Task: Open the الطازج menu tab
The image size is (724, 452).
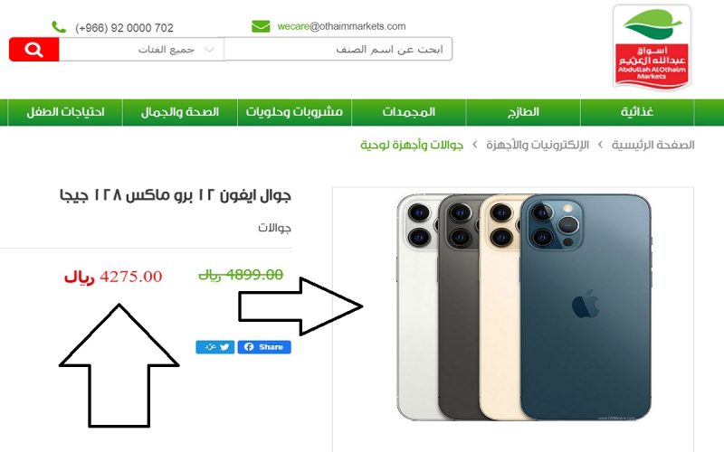Action: [523, 112]
